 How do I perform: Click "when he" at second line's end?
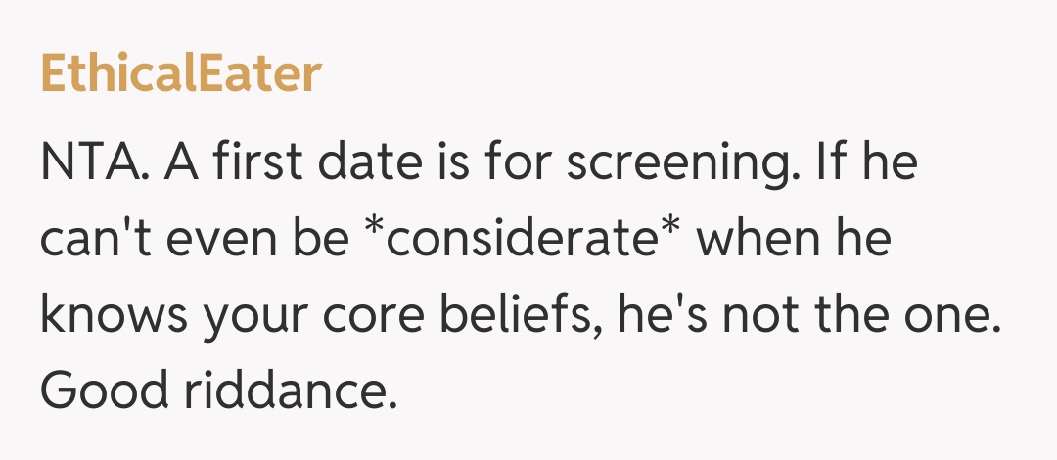click(795, 240)
